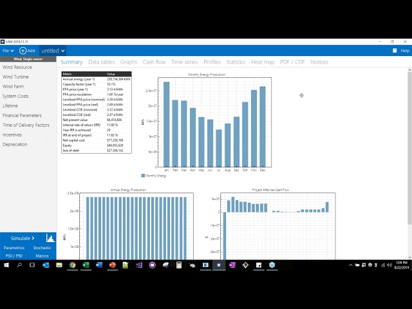Open OneNote from the taskbar

click(232, 265)
